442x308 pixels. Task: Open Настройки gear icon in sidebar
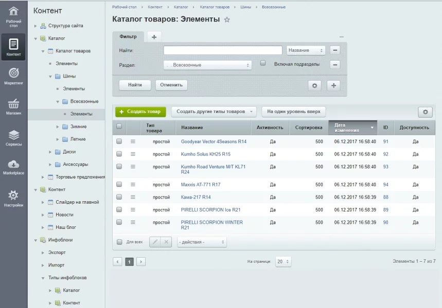(x=13, y=196)
